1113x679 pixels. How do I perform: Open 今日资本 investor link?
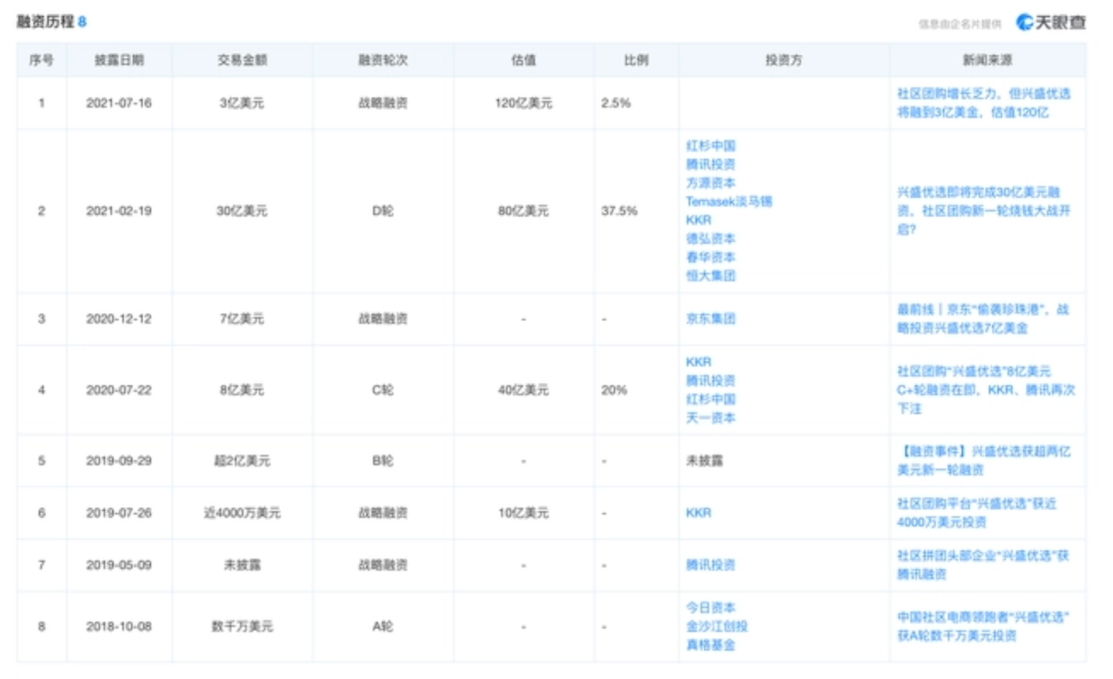[x=710, y=607]
